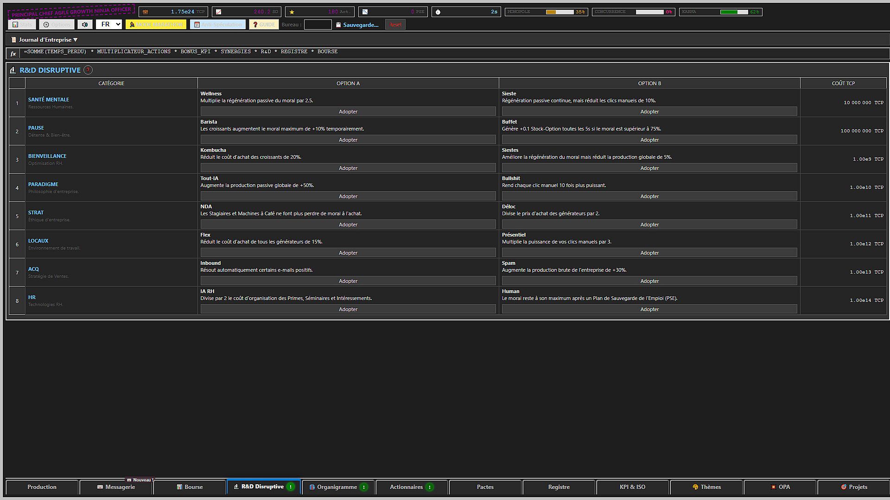Open the GUIDE help button
The width and height of the screenshot is (890, 500).
coord(264,25)
